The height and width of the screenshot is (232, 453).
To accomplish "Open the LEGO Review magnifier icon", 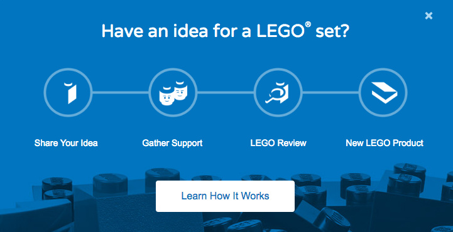I will tap(278, 93).
